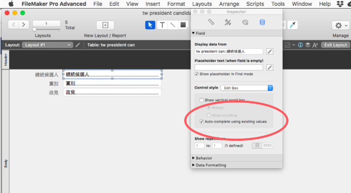The image size is (351, 193).
Task: Go to next layout arrow
Action: pyautogui.click(x=24, y=24)
